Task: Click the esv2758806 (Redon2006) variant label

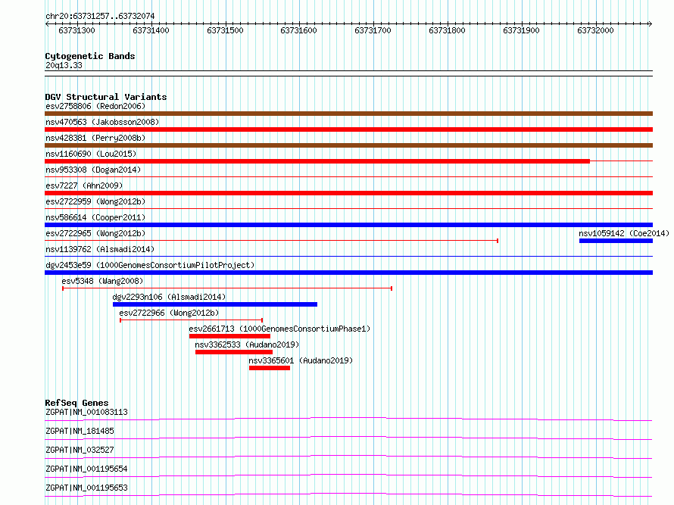Action: click(x=95, y=106)
